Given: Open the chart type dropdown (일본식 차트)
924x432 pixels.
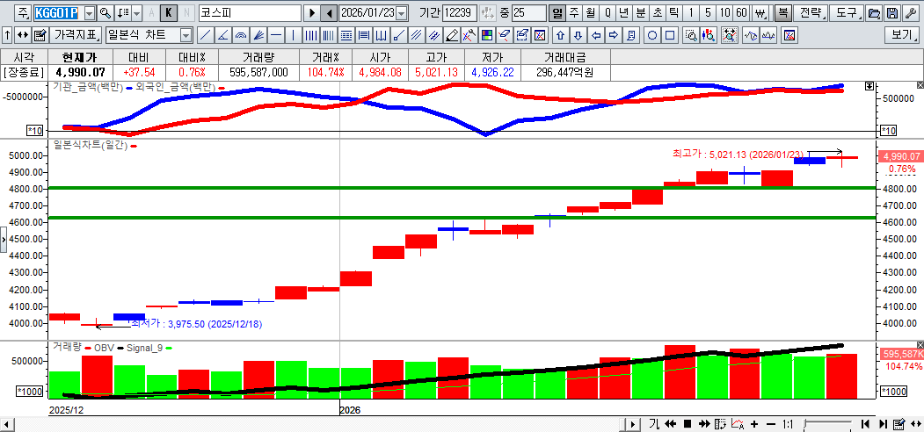Looking at the screenshot, I should coord(186,35).
